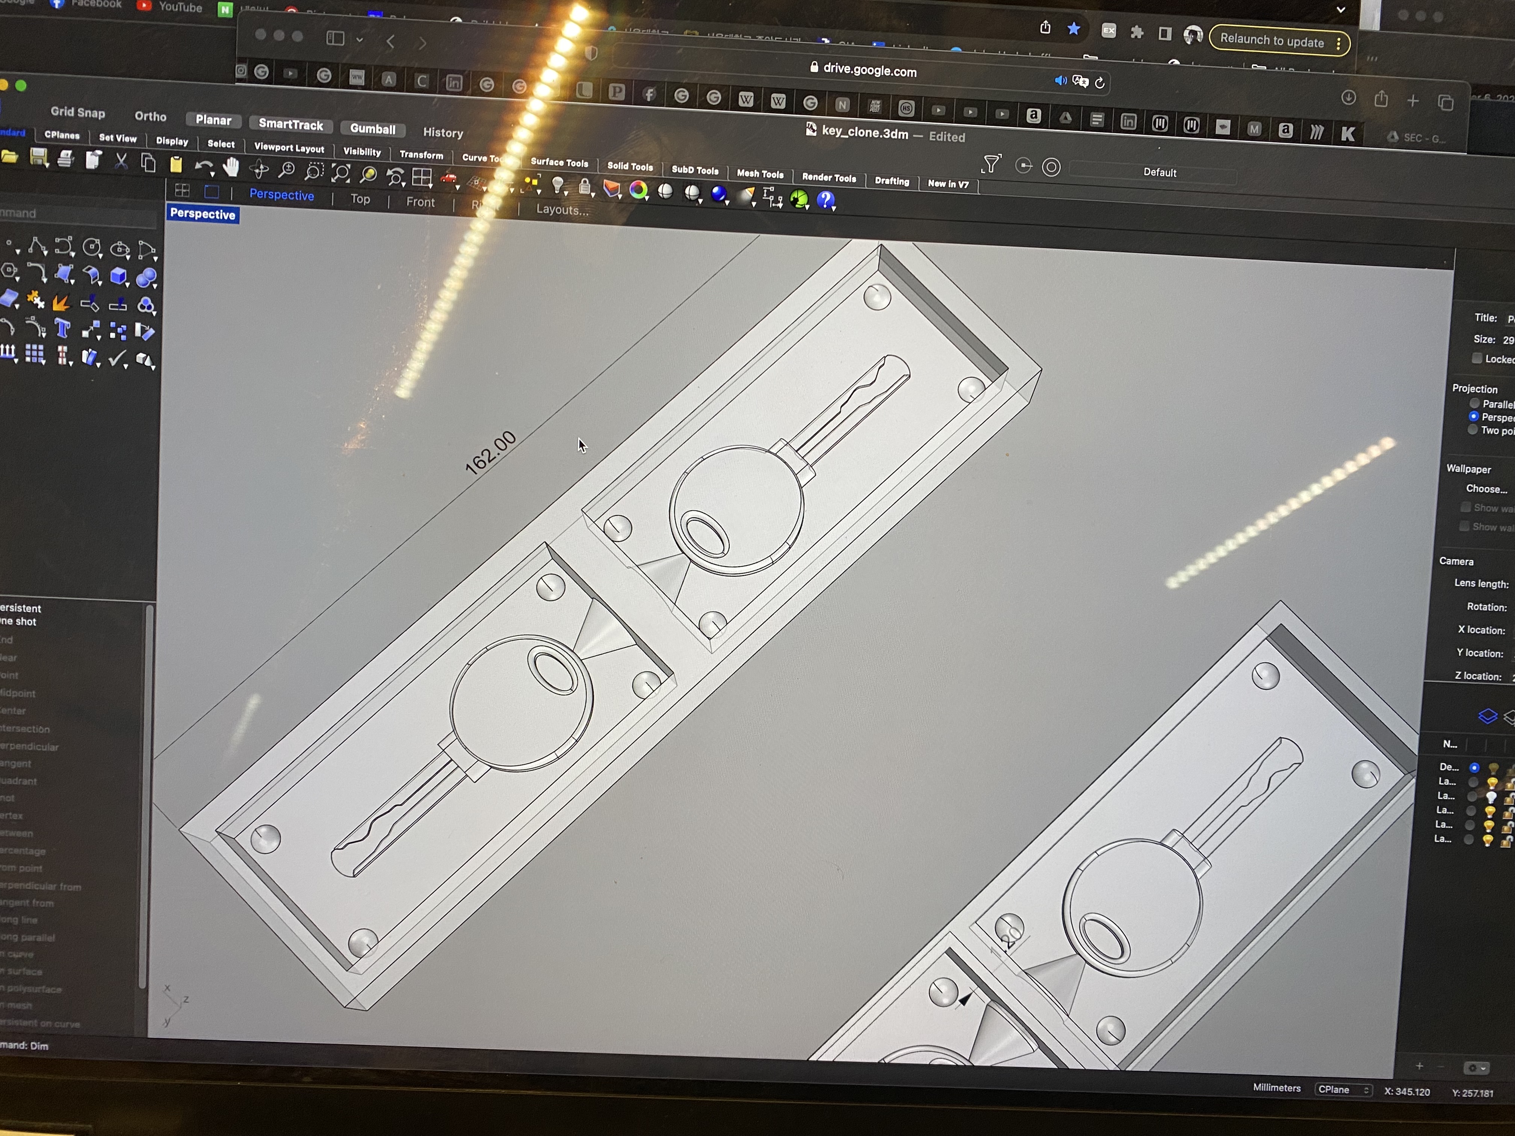Select the Circle tool
Viewport: 1515px width, 1136px height.
click(x=92, y=247)
